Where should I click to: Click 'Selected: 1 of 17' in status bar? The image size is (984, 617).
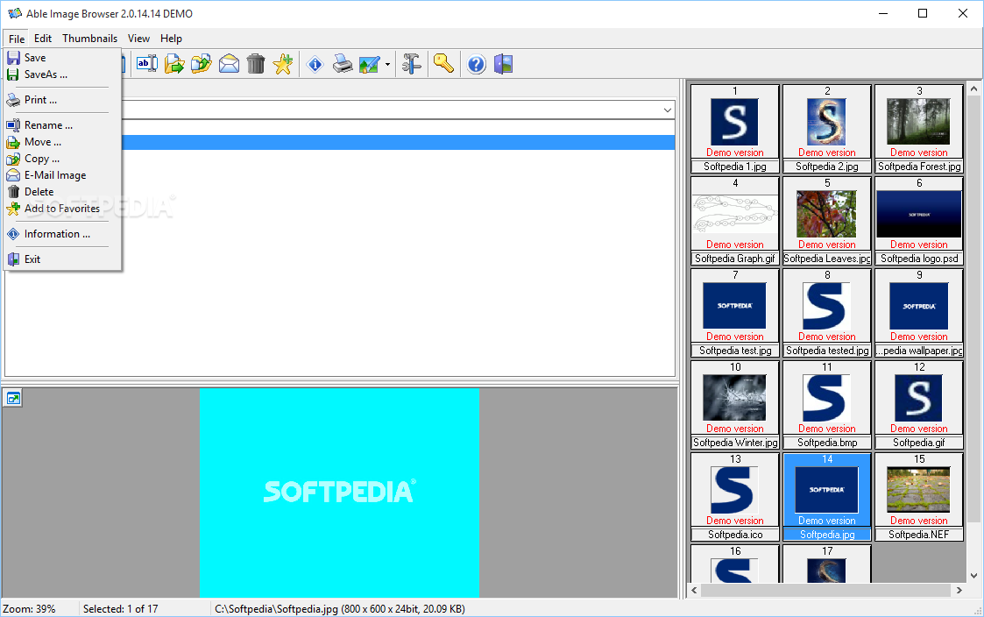[x=121, y=609]
